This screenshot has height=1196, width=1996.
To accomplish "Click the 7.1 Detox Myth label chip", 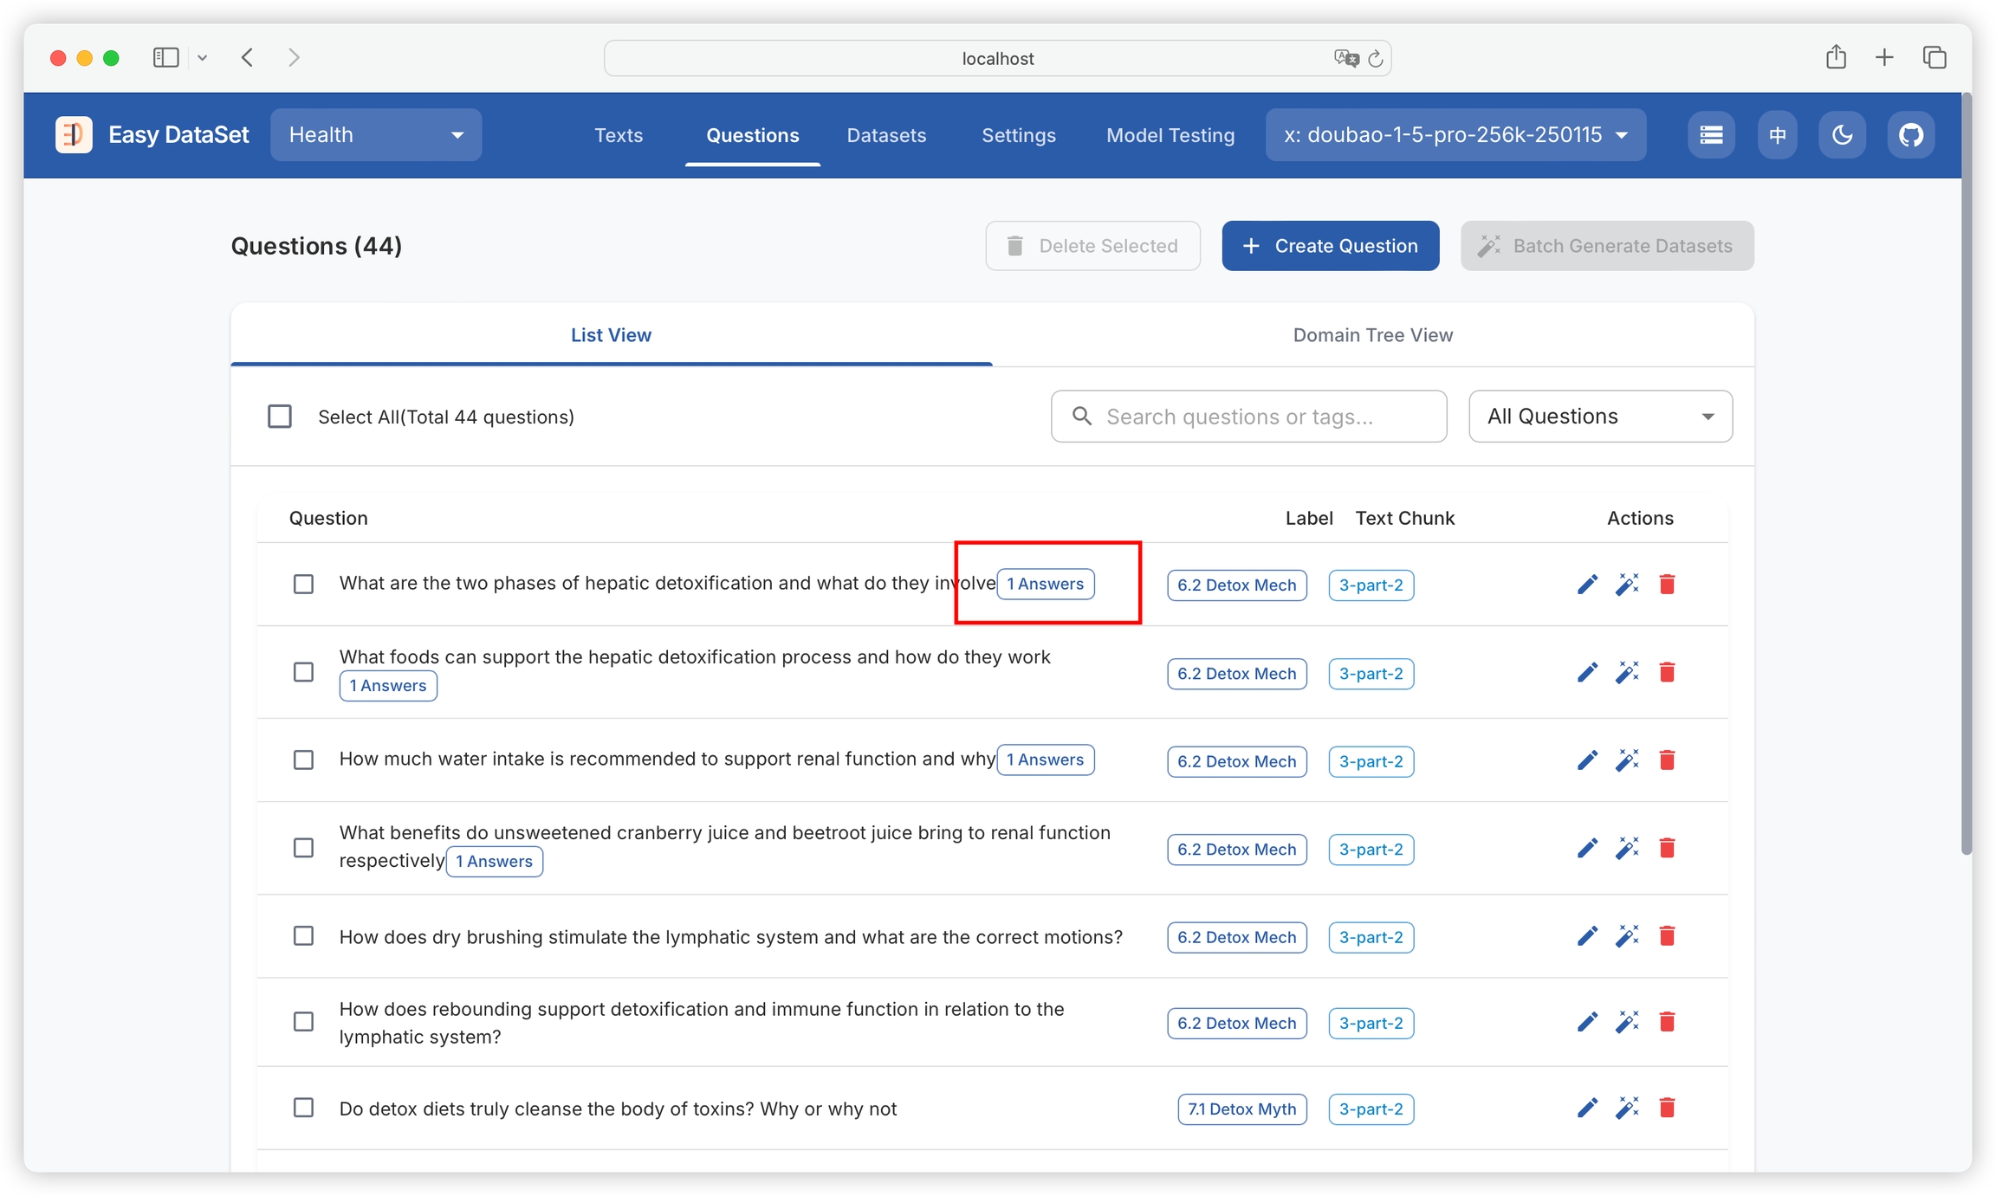I will [1241, 1109].
